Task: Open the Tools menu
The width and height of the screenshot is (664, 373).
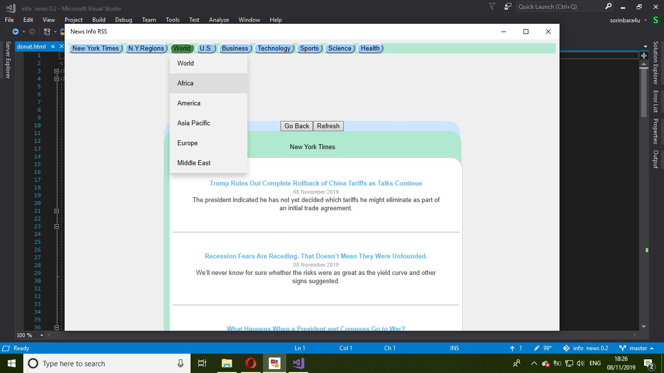Action: (x=173, y=20)
